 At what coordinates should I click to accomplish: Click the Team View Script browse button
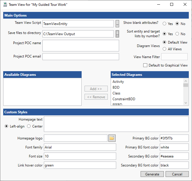click(117, 24)
